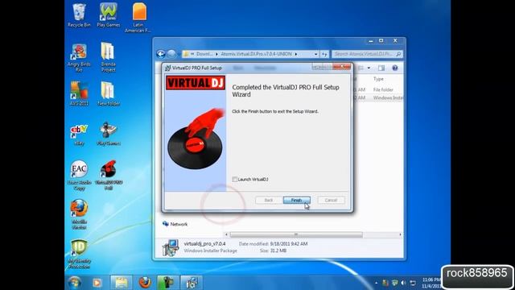Select AVG 2011 desktop icon
515x290 pixels.
click(79, 93)
